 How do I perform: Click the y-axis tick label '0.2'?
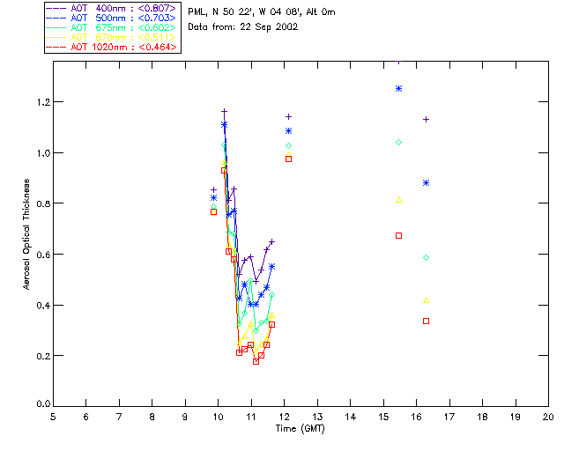point(43,356)
